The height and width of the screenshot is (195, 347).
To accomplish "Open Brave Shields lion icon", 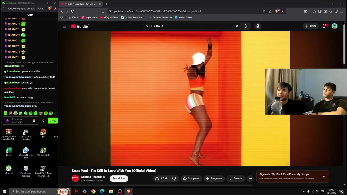I will (277, 11).
